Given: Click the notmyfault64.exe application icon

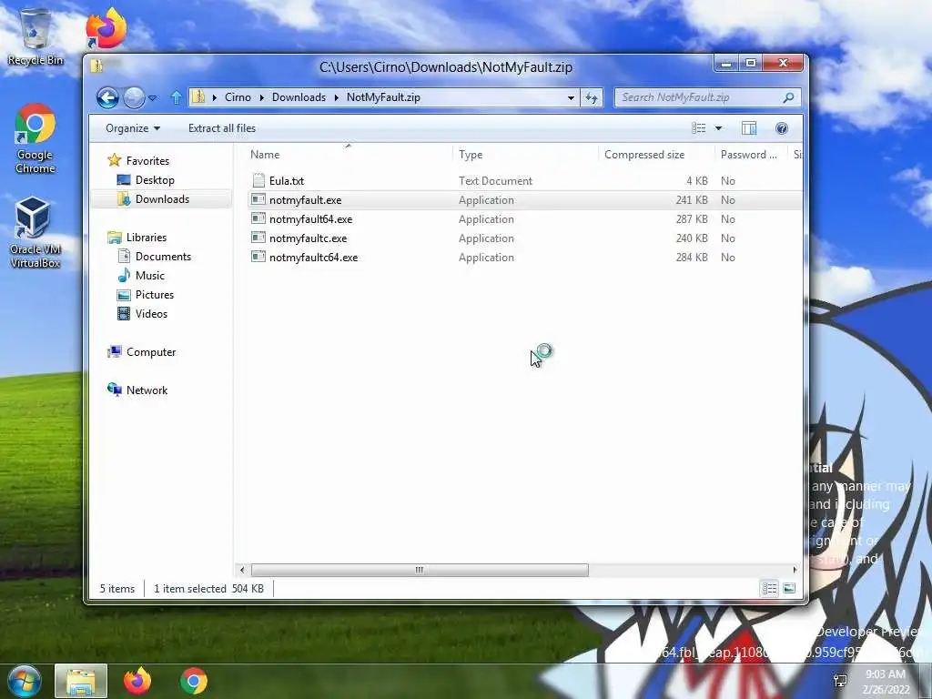Looking at the screenshot, I should tap(258, 218).
